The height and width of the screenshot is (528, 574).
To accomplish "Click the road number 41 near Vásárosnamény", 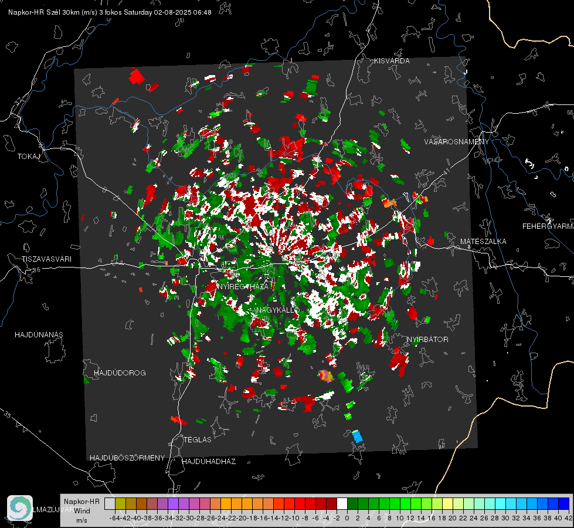I will point(446,171).
